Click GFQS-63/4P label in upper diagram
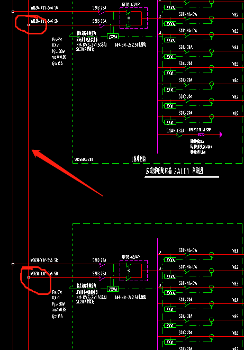 (x=131, y=4)
